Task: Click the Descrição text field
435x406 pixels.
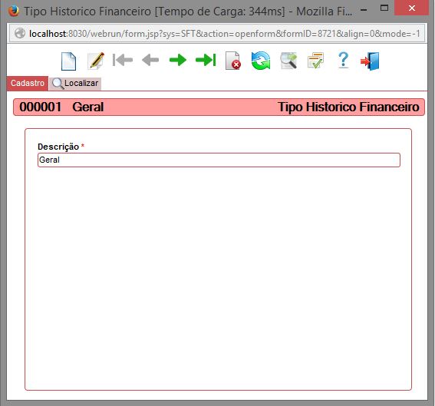Action: click(219, 160)
